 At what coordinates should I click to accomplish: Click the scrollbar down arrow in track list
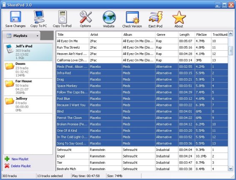click(x=231, y=169)
